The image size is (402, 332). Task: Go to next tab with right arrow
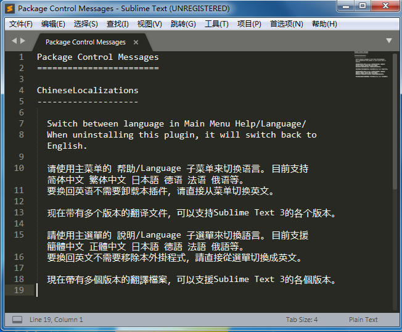coord(23,41)
